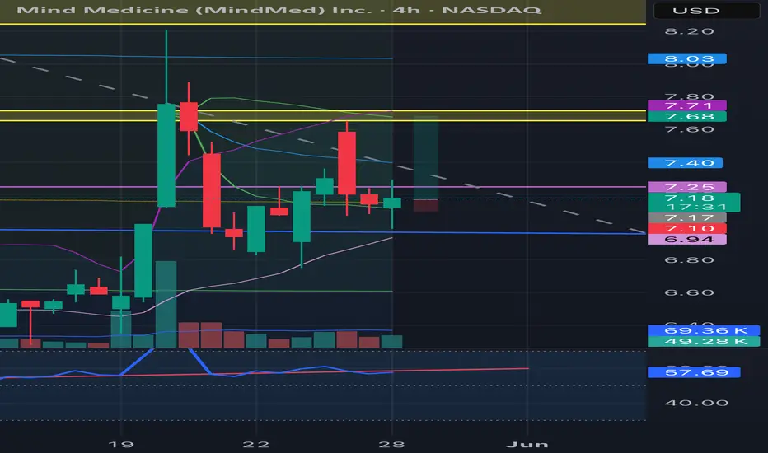Select the 8.03 blue price label
Screen dimensions: 768x453
point(686,58)
